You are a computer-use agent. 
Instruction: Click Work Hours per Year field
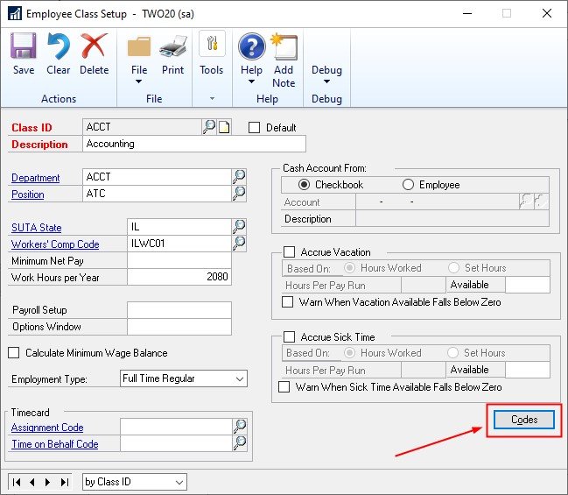click(x=179, y=277)
